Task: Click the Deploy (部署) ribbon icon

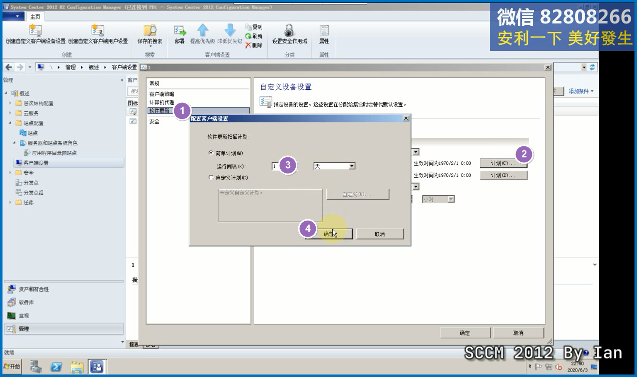Action: (180, 30)
